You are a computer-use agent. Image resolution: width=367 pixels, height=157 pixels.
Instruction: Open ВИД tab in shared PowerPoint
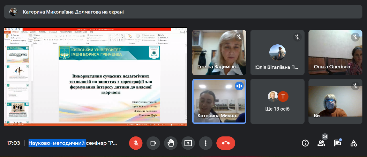tap(91, 32)
